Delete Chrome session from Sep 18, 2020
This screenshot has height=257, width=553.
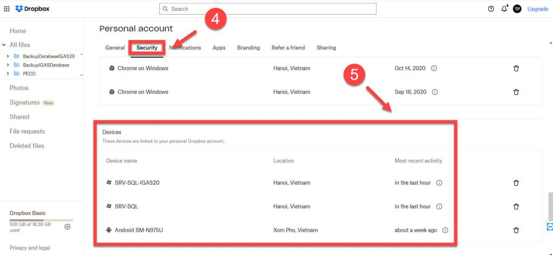pos(516,92)
